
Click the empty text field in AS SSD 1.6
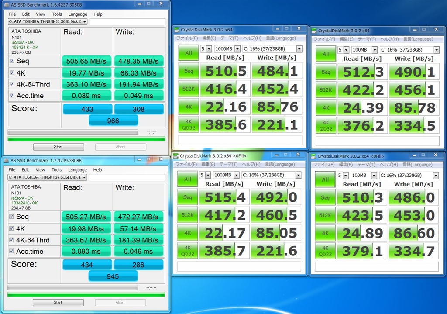(127, 21)
